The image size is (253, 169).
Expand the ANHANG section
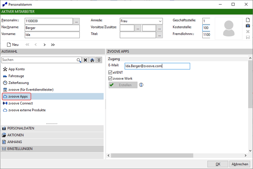[52, 142]
